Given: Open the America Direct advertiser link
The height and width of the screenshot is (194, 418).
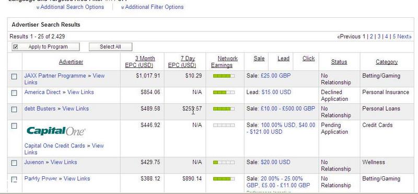Looking at the screenshot, I should (x=42, y=93).
